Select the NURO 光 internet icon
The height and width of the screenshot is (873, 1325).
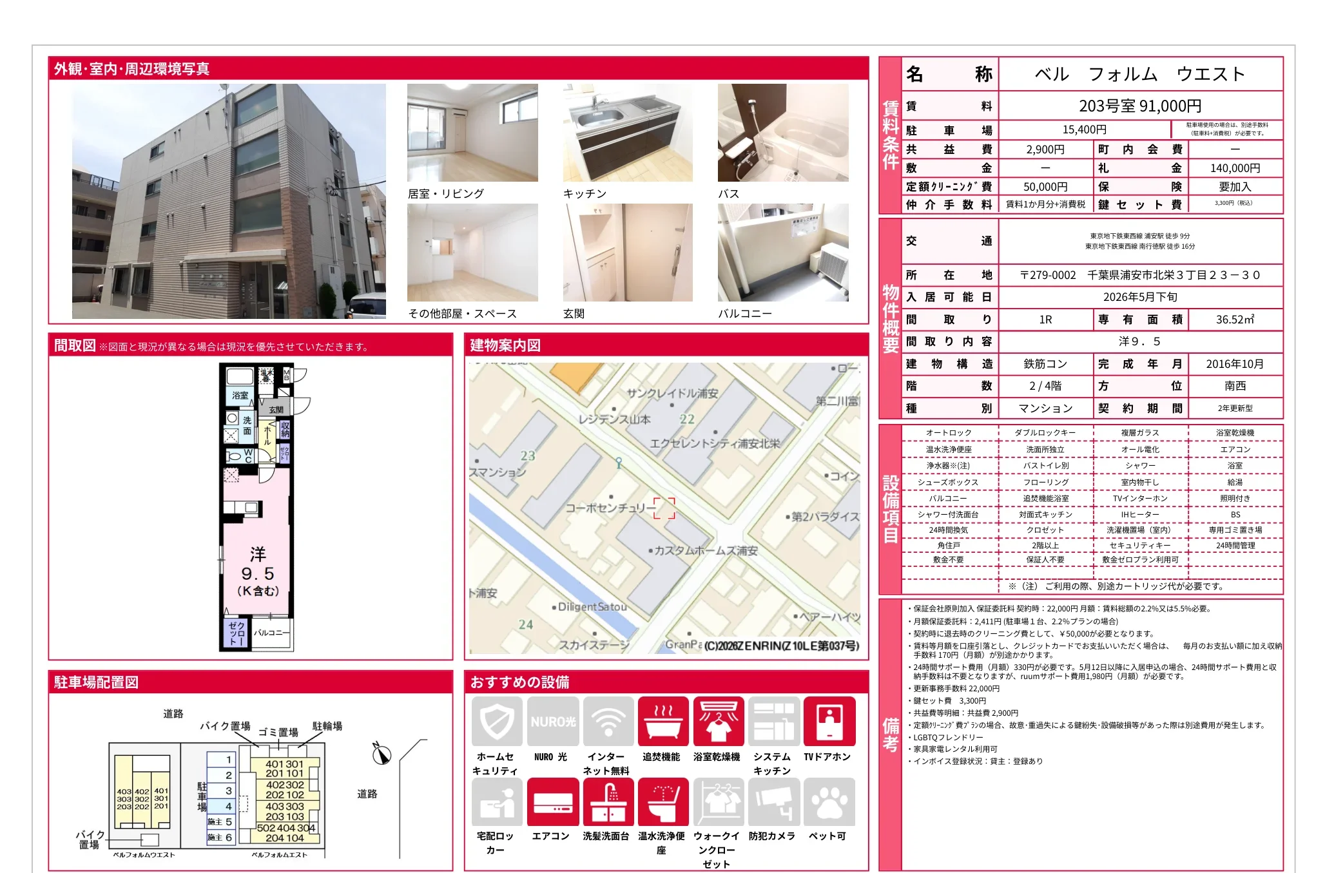click(x=553, y=722)
